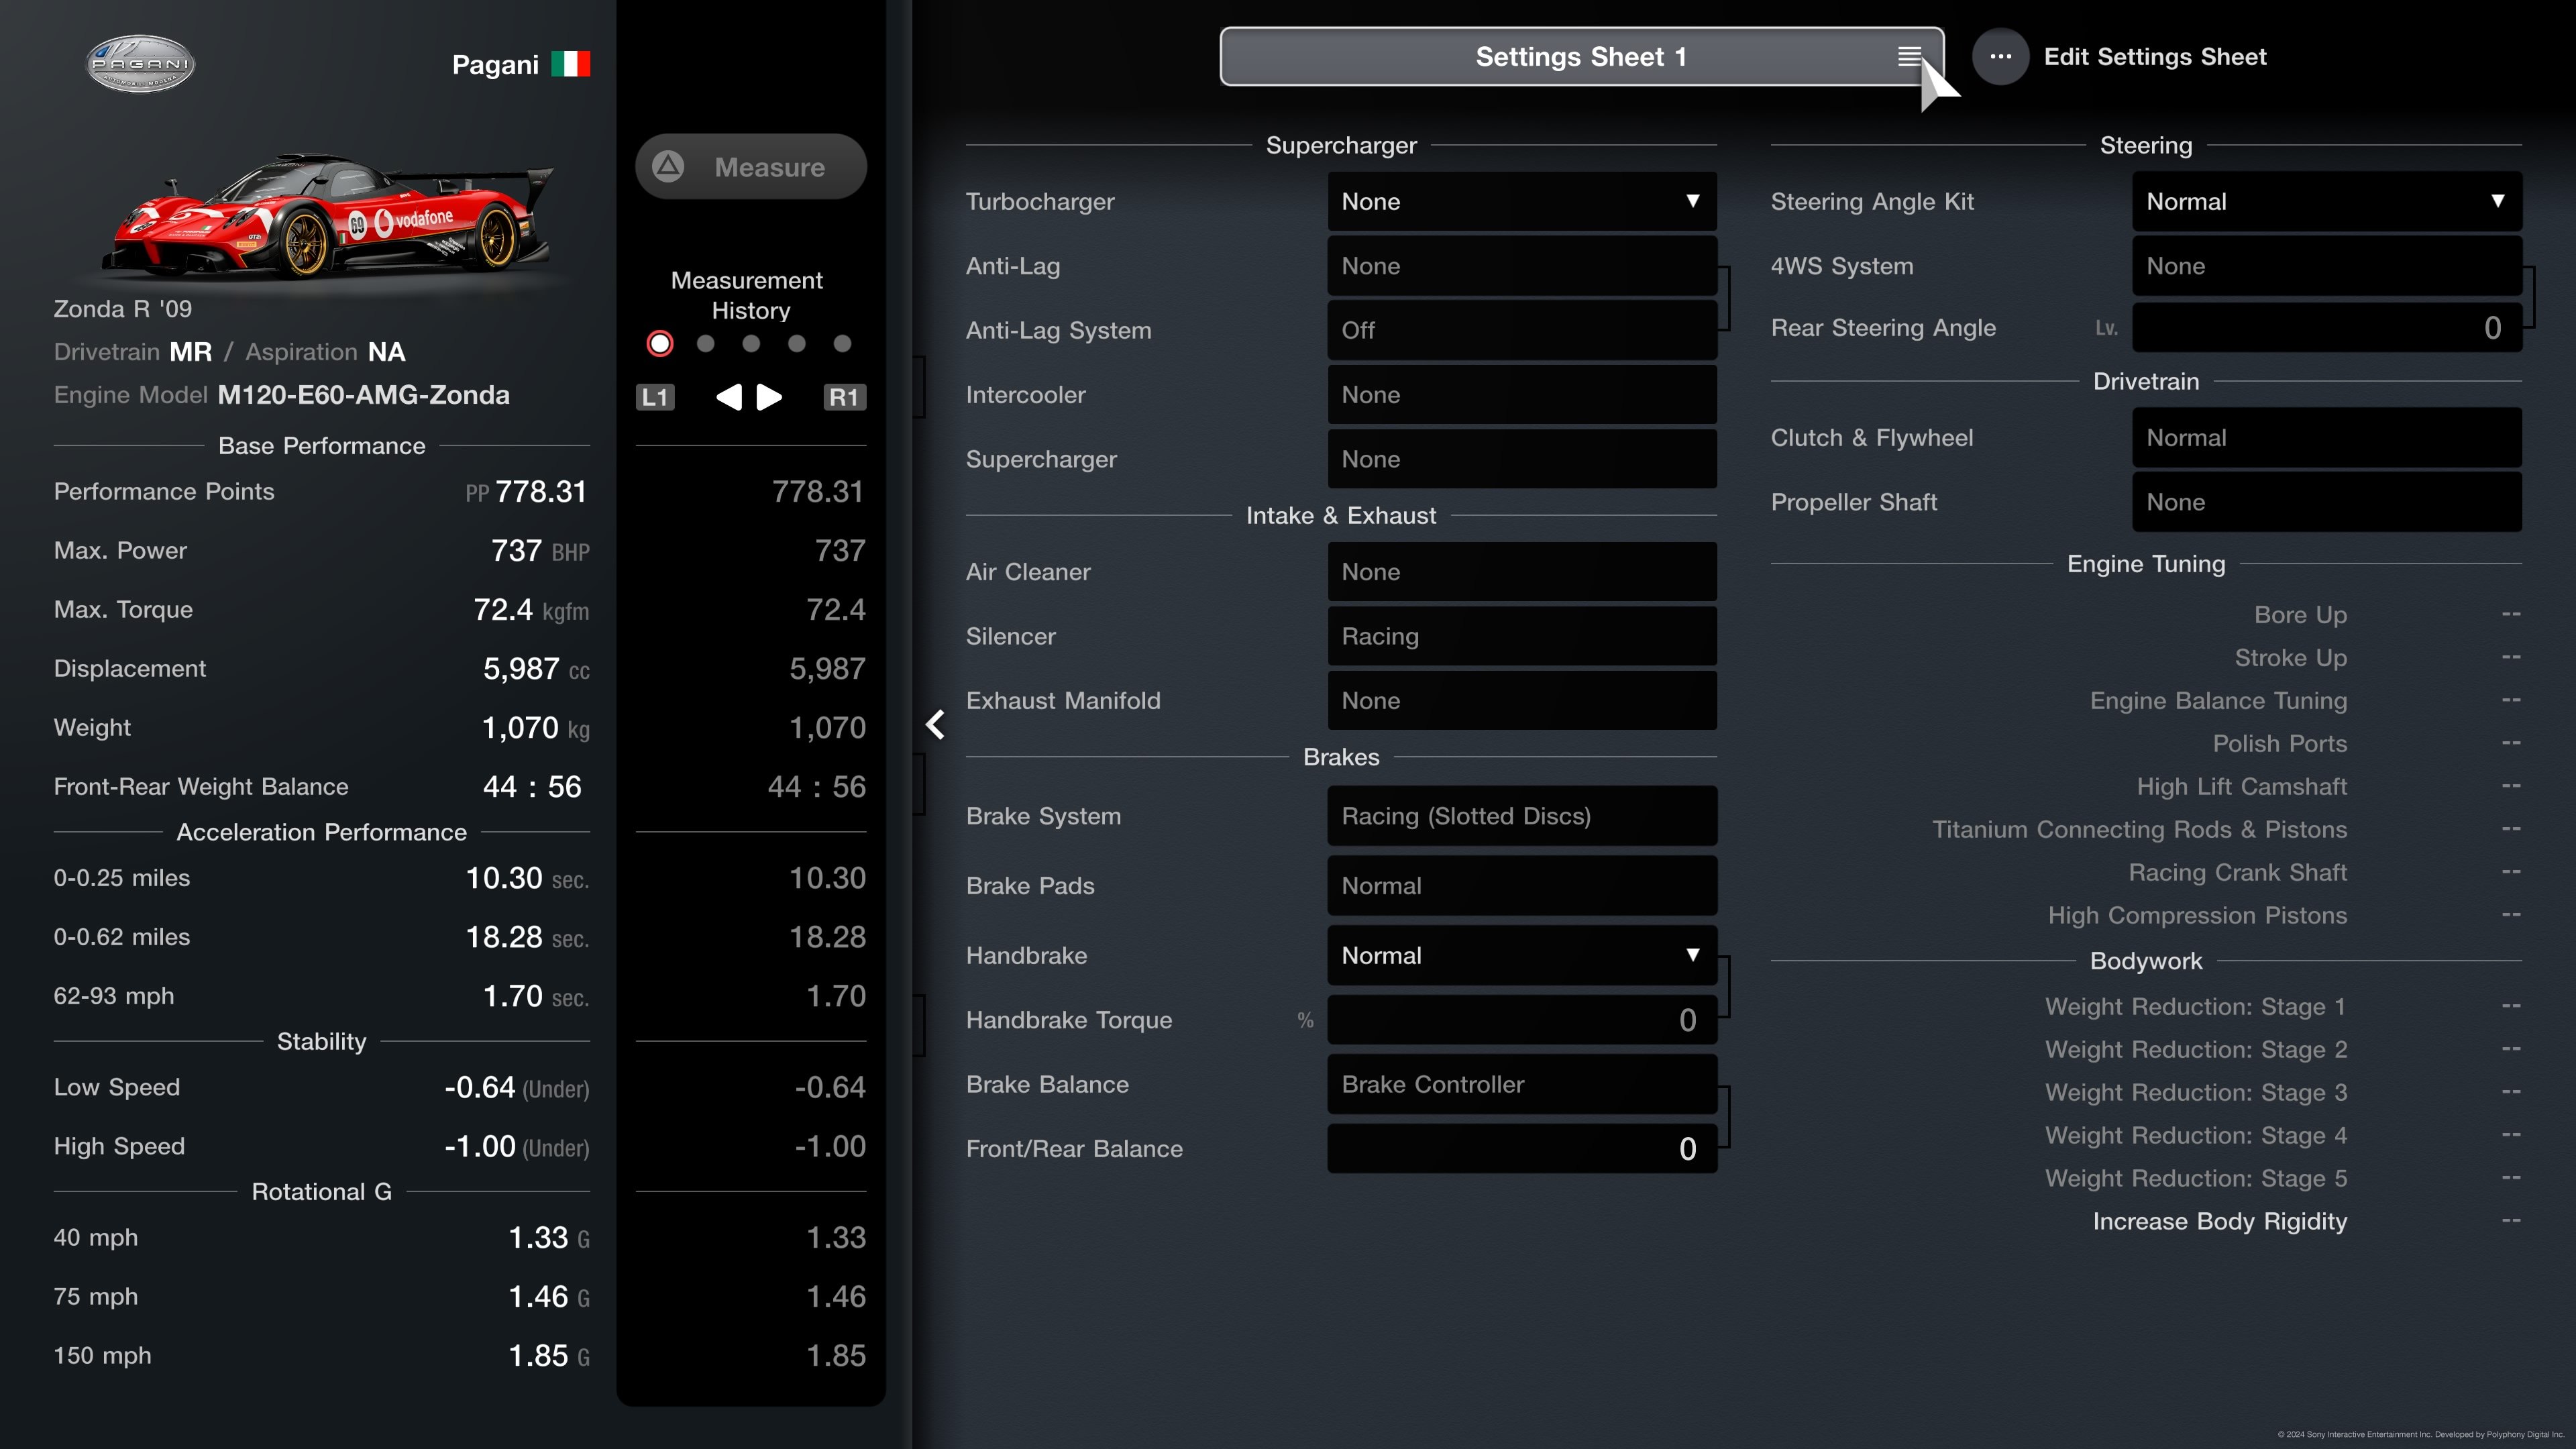Viewport: 2576px width, 1449px height.
Task: Toggle the Anti-Lag System Off field
Action: (x=1522, y=331)
